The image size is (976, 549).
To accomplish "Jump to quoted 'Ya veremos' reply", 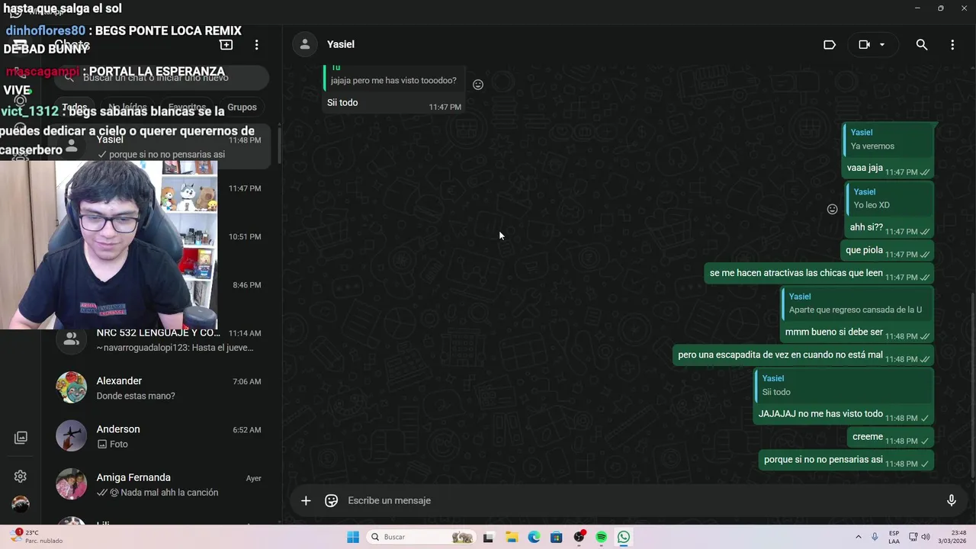I will pyautogui.click(x=889, y=140).
